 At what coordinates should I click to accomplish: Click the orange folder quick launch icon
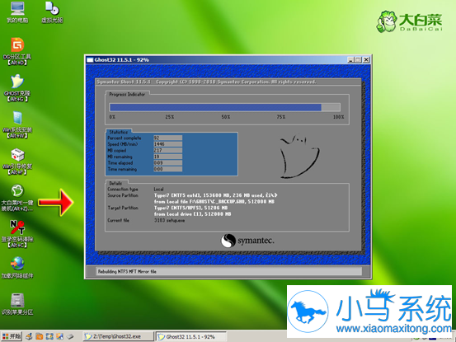tap(40, 336)
